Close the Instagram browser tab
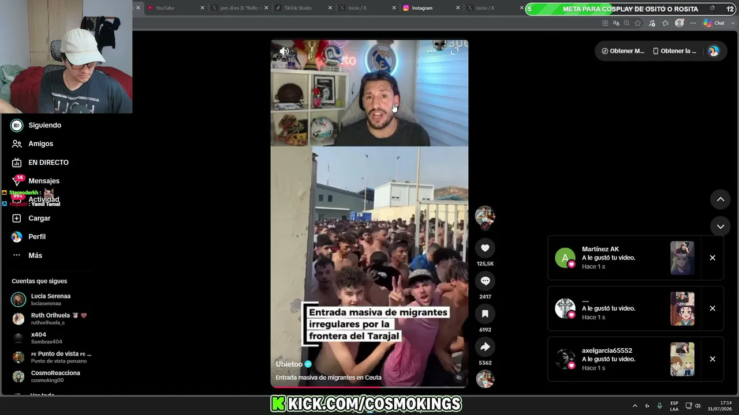739x415 pixels. click(x=458, y=8)
